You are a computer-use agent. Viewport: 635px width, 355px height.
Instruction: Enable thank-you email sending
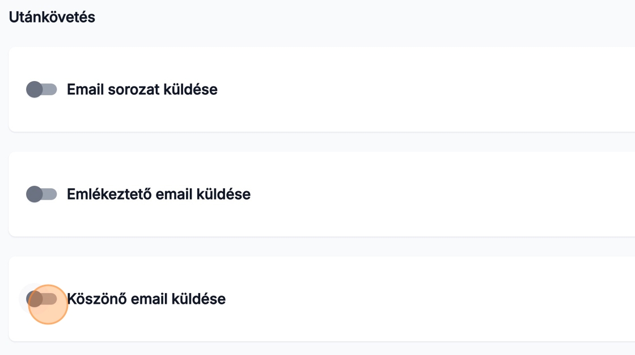42,299
